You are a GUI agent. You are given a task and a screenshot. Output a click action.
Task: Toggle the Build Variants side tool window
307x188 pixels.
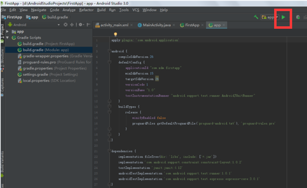[2, 164]
